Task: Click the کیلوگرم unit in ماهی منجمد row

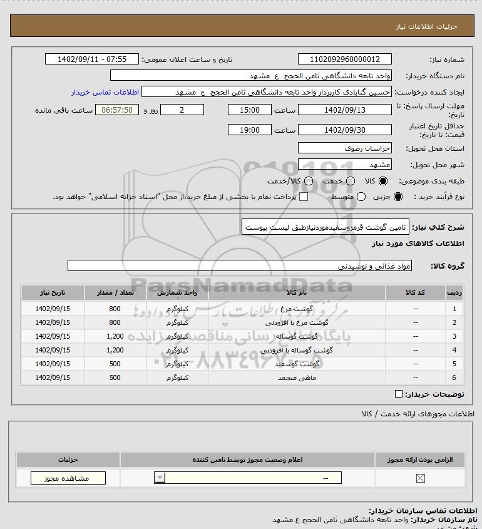Action: coord(177,378)
